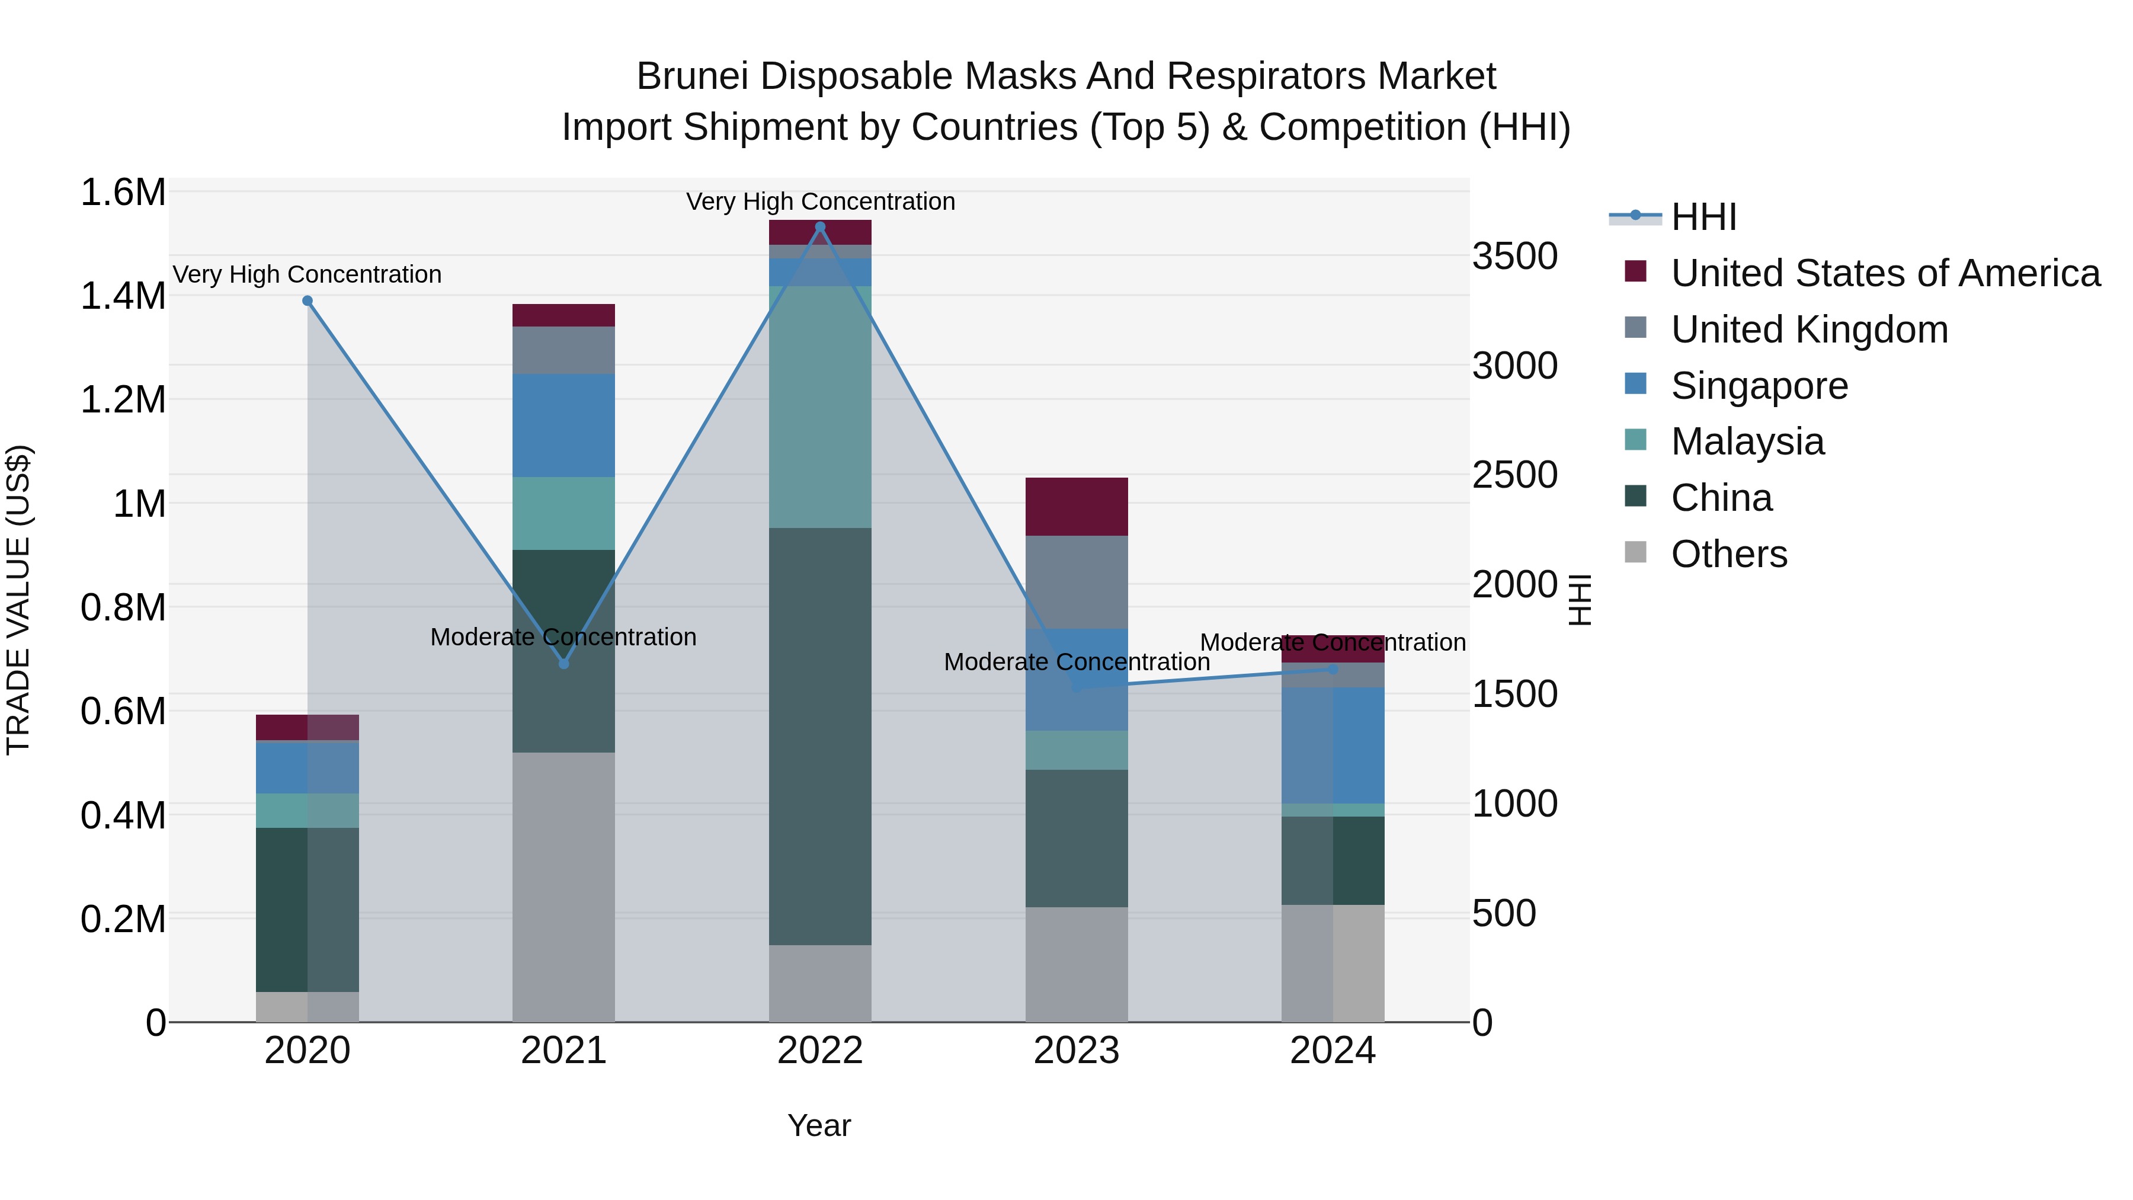Click the 'Import Shipment by Countries' subtitle line

1066,127
